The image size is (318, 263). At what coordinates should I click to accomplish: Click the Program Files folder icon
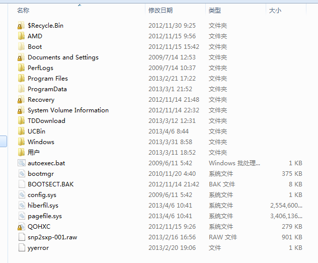click(x=21, y=79)
